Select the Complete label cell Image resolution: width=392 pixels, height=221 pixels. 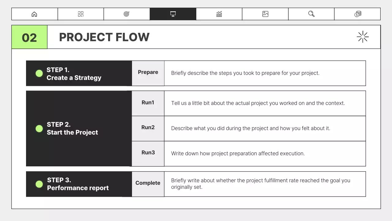(x=148, y=184)
